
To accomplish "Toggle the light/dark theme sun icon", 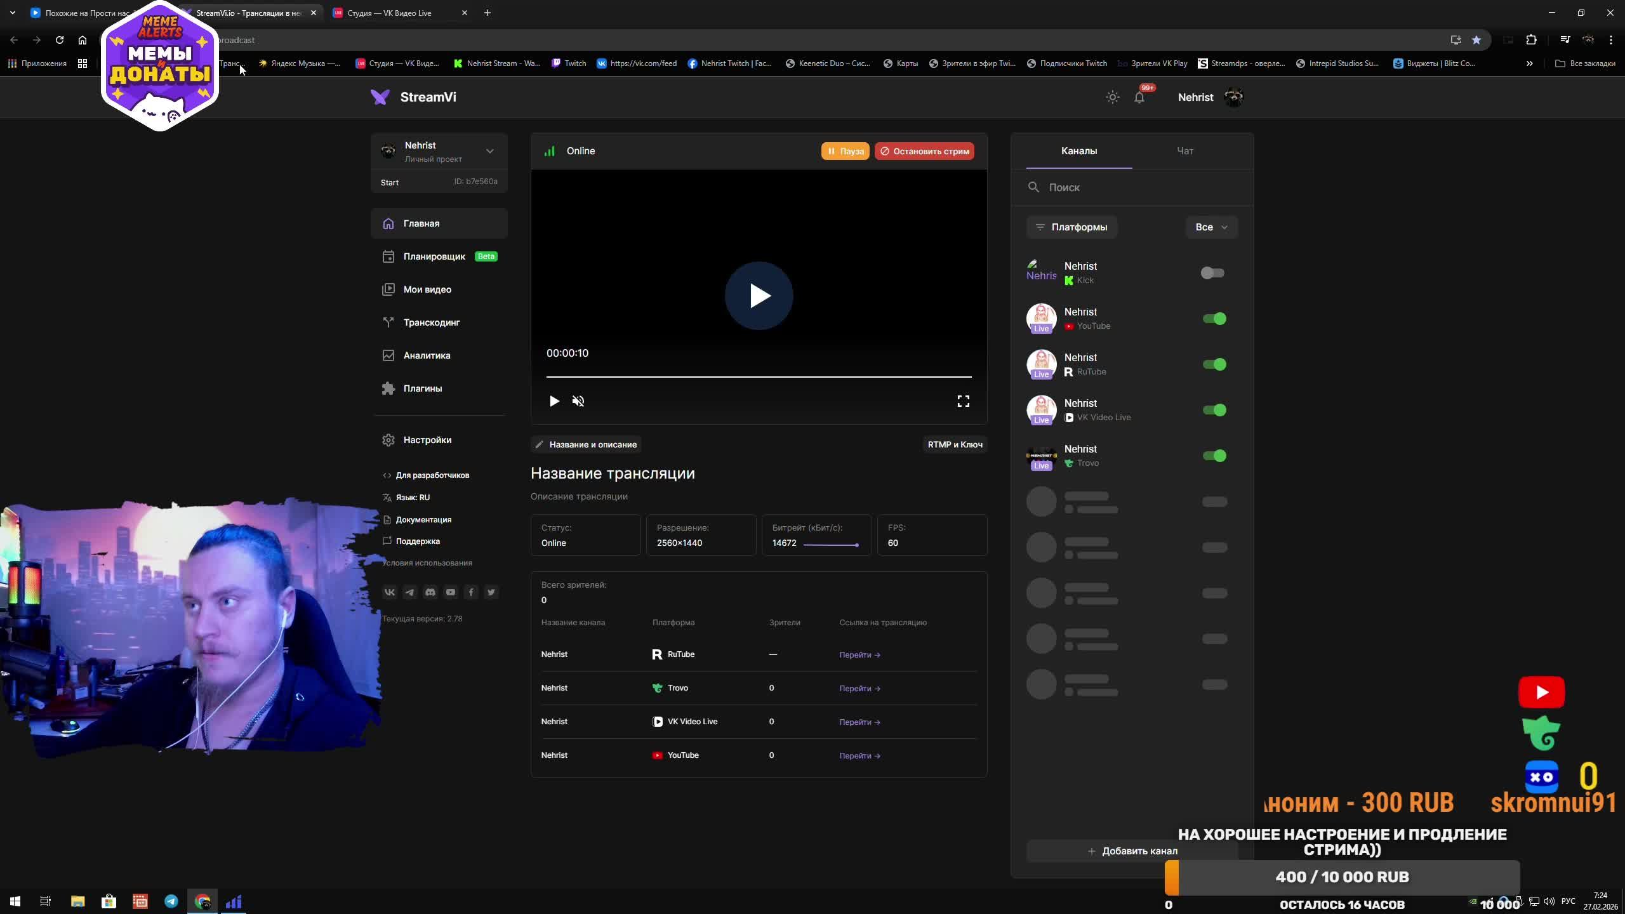I will 1112,97.
